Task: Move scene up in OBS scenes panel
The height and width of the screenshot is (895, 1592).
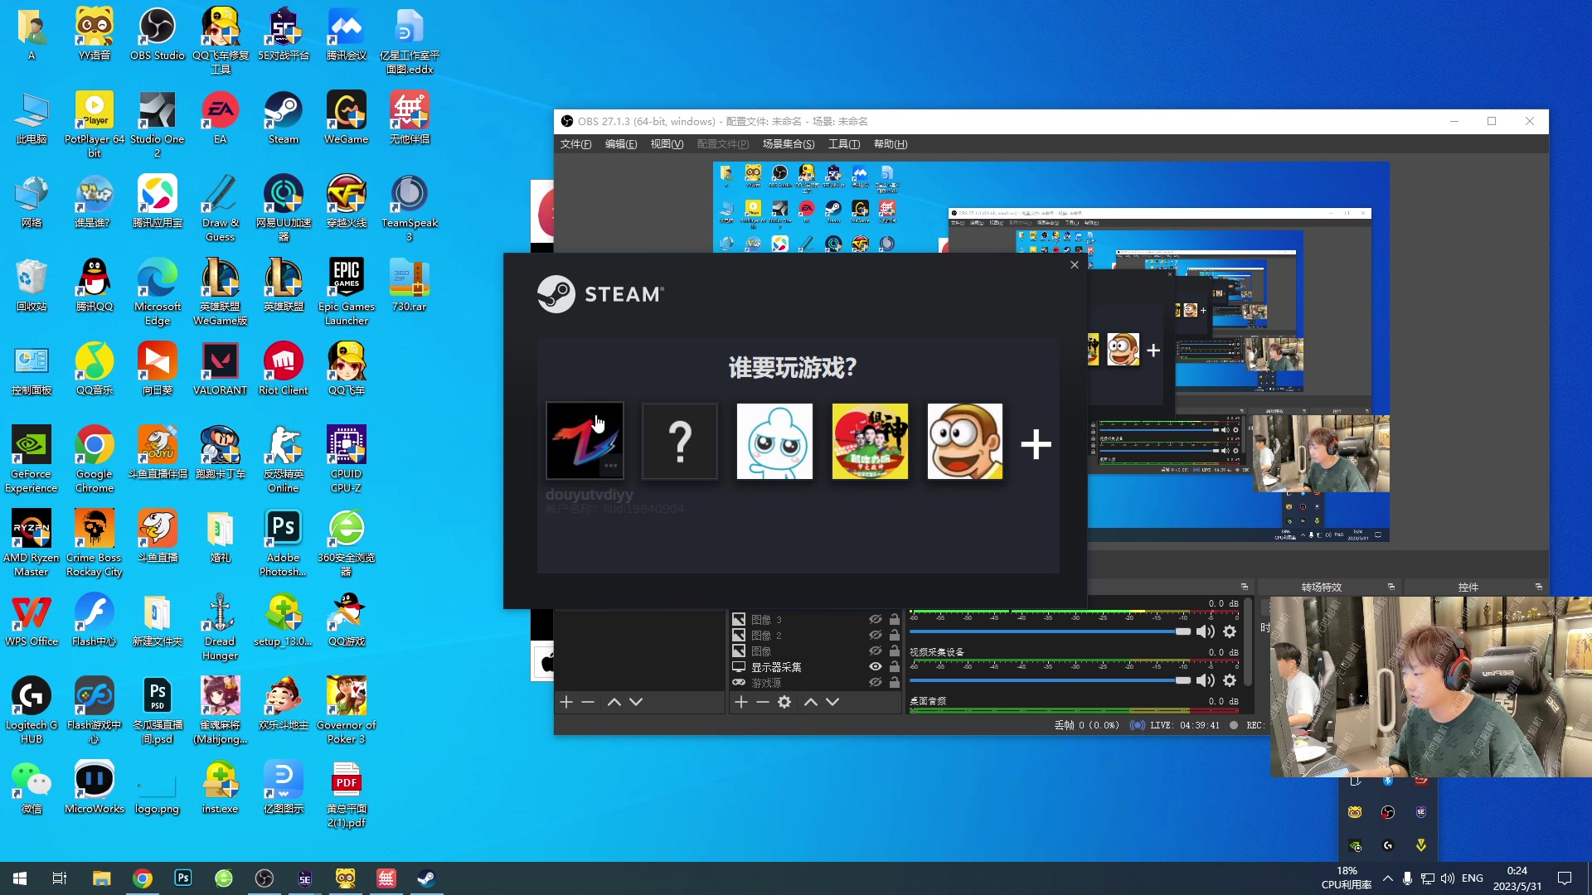Action: [614, 702]
